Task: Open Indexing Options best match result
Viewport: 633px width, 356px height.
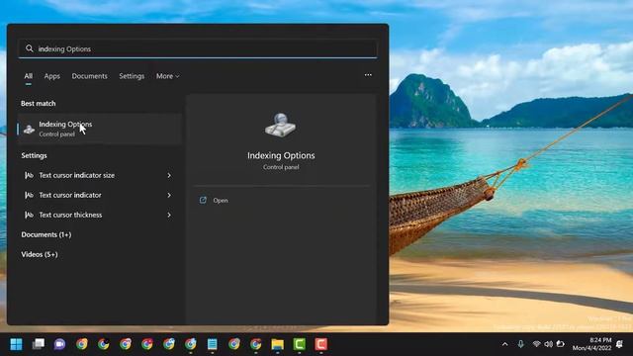Action: tap(99, 129)
